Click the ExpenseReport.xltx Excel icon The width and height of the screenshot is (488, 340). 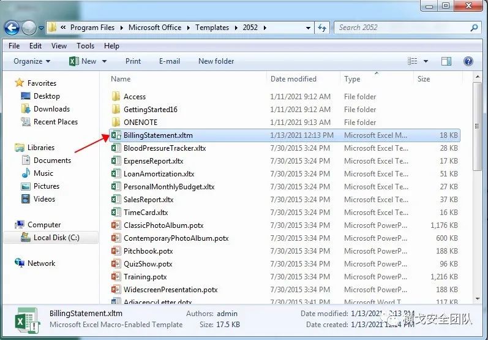[x=116, y=161]
